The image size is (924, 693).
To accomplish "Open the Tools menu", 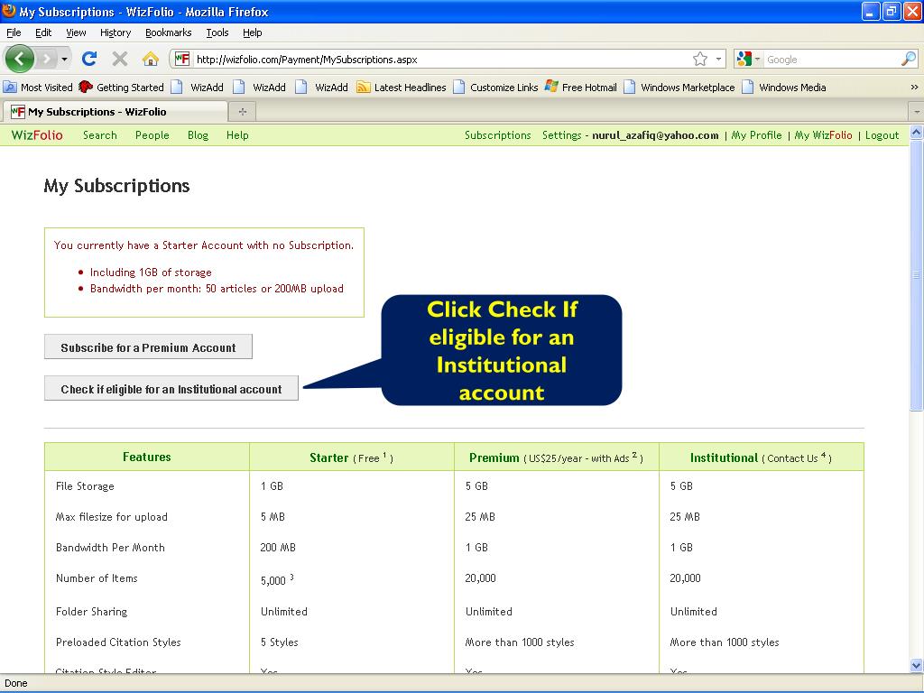I will [x=217, y=32].
